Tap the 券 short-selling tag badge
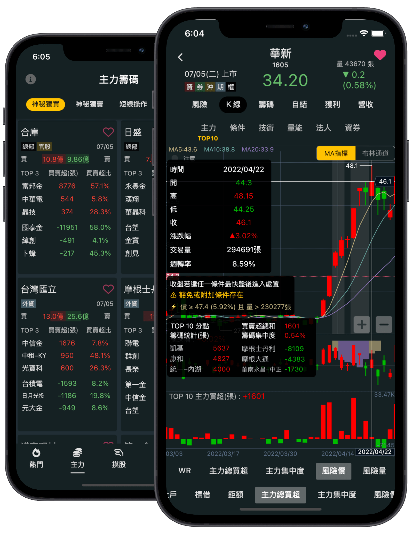 [x=200, y=87]
